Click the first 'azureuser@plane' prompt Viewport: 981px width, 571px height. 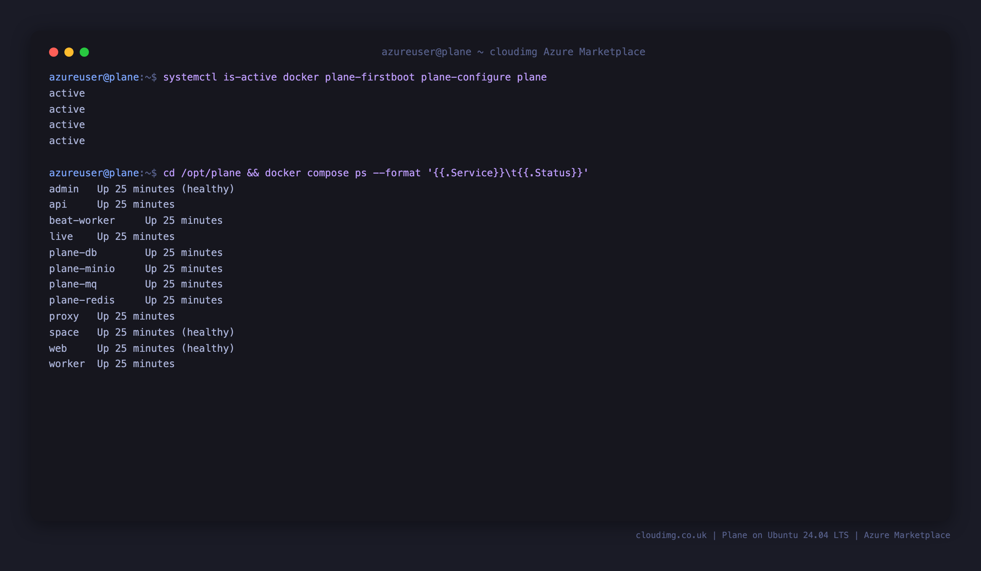94,77
